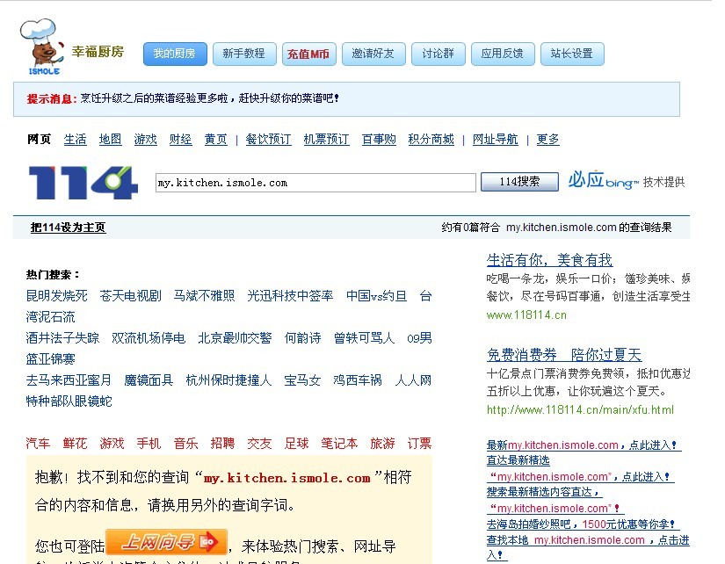Image resolution: width=725 pixels, height=564 pixels.
Task: Select the 游戏 category next to 地图
Action: pyautogui.click(x=145, y=139)
